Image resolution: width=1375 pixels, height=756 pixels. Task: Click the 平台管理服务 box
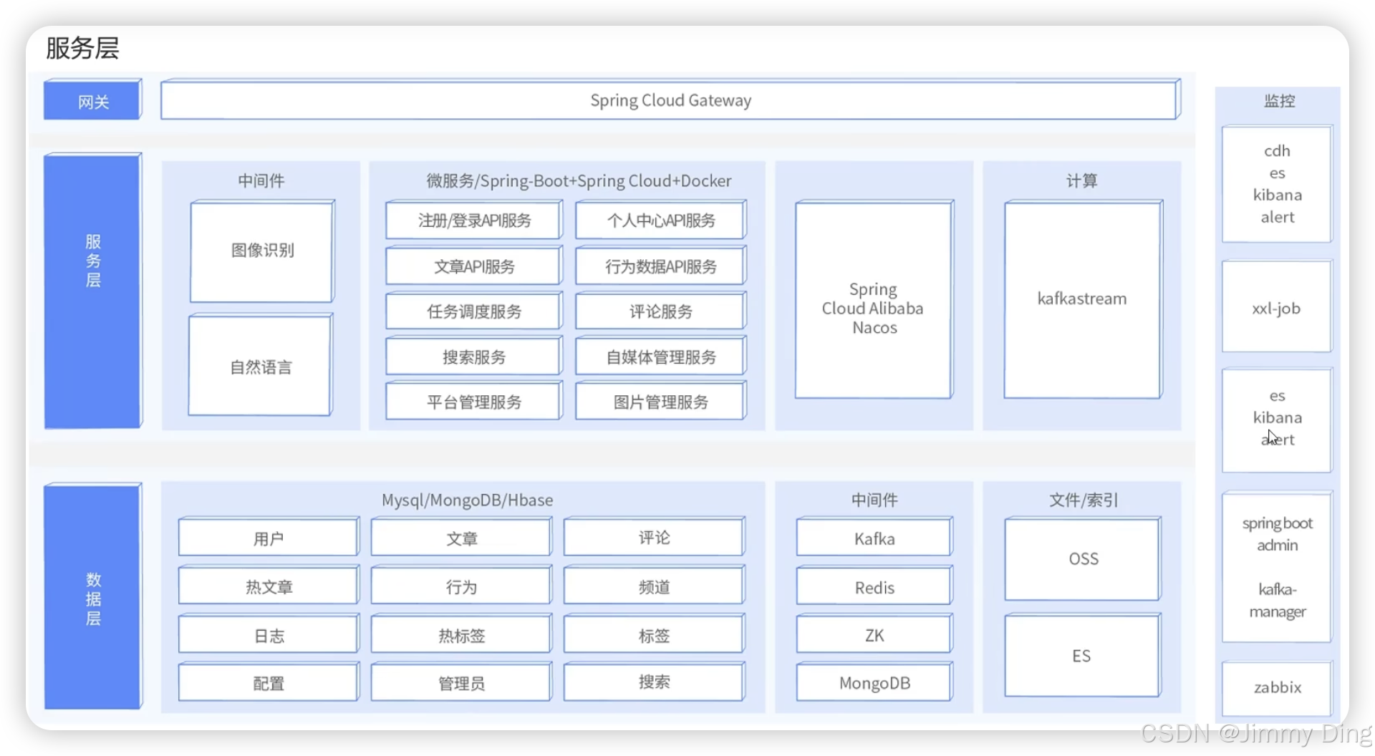(x=473, y=402)
